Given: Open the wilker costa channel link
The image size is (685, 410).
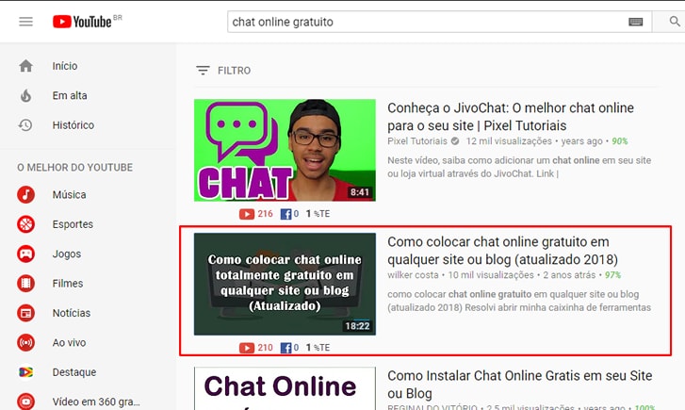Looking at the screenshot, I should click(x=413, y=275).
